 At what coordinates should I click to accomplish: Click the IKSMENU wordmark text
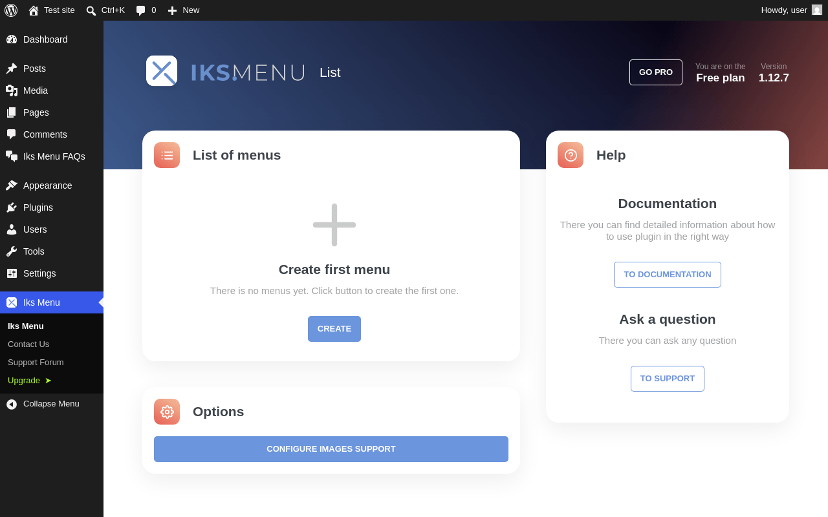(x=248, y=73)
